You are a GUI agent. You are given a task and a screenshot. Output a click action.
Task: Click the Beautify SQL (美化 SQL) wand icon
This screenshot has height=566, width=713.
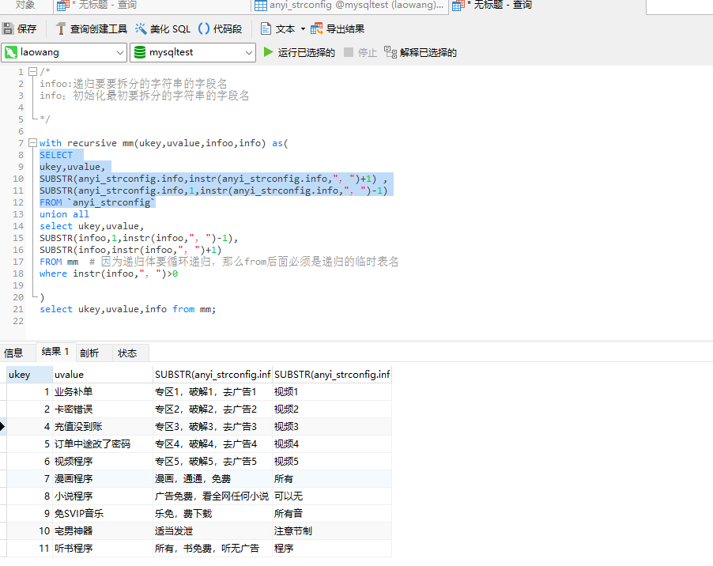point(141,29)
